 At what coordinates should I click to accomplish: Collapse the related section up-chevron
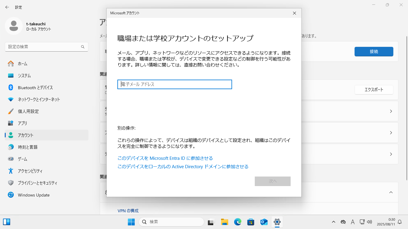(391, 192)
